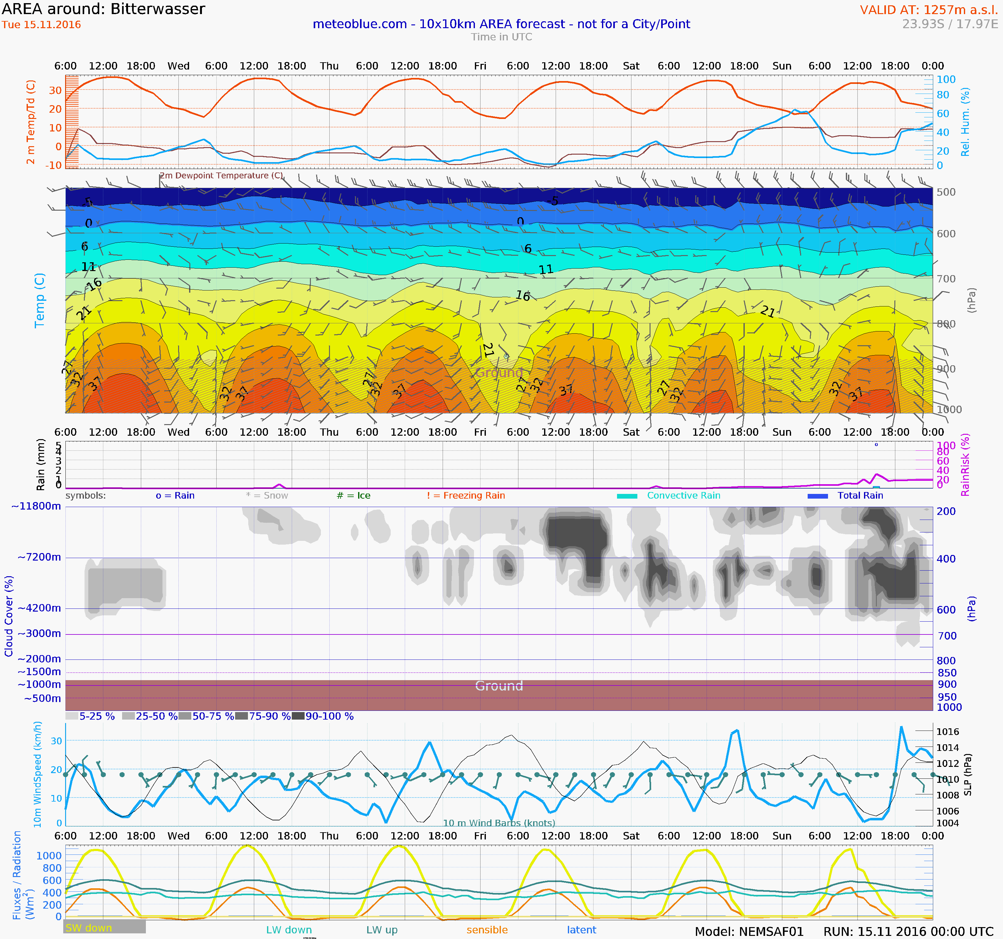The image size is (1003, 939).
Task: Click the 75-90 % cloud cover swatch
Action: pyautogui.click(x=241, y=716)
